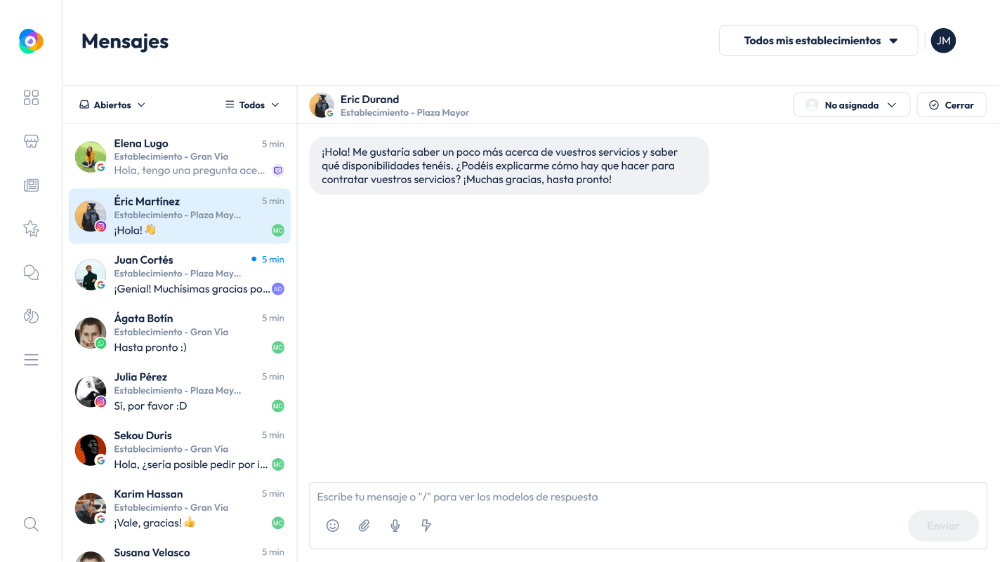This screenshot has height=562, width=1000.
Task: Click the purple message badge on Elena Lugo's row
Action: (278, 170)
